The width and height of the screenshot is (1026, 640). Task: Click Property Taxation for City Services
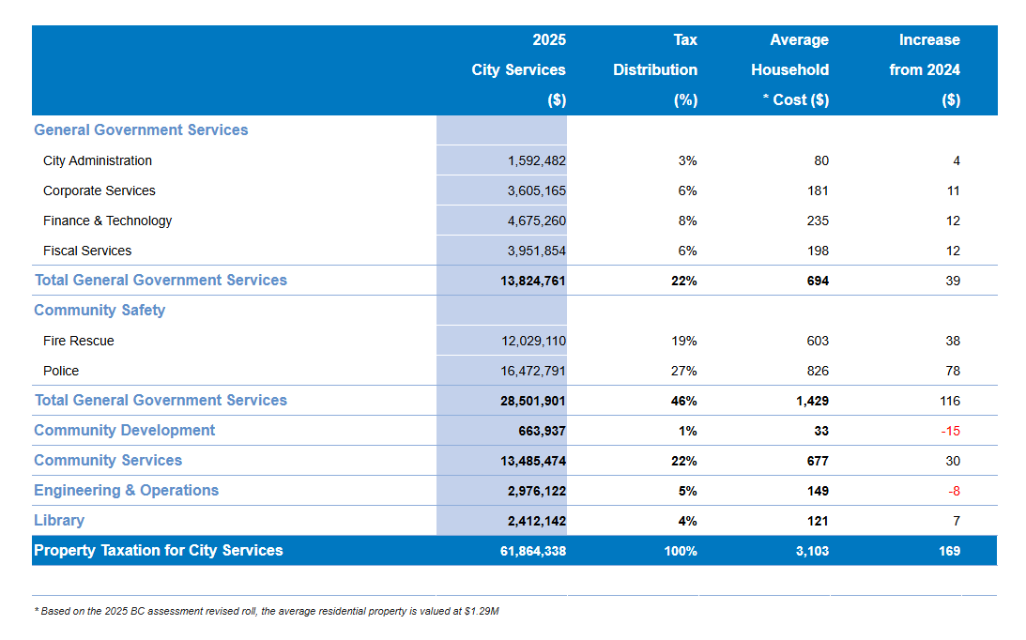pos(159,551)
